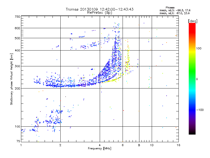
Task: Click the '1' x-axis frequency tick label
Action: [x=21, y=145]
